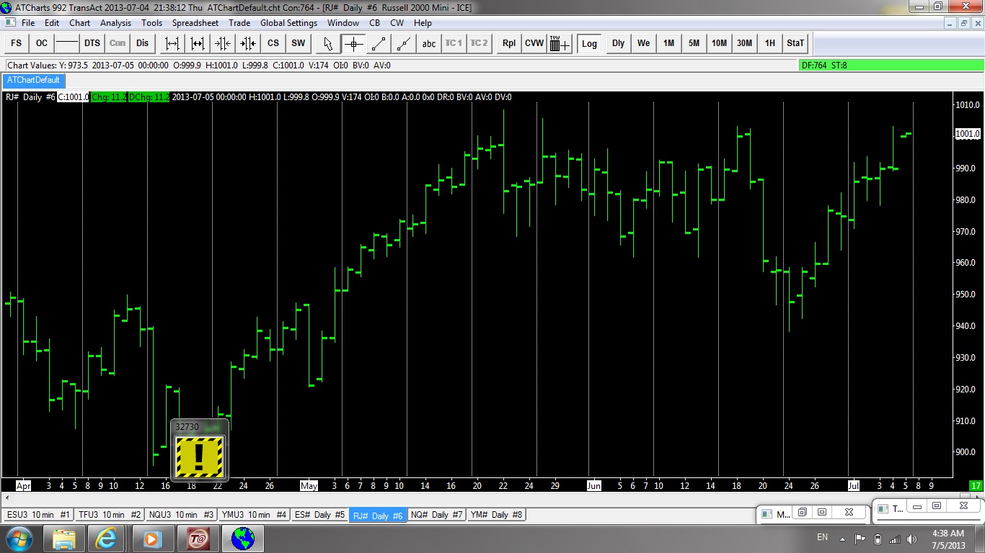
Task: Set chart to 10M timeframe
Action: 719,43
